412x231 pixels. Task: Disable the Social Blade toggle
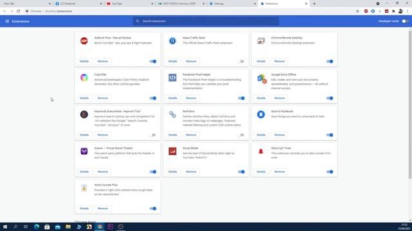241,172
